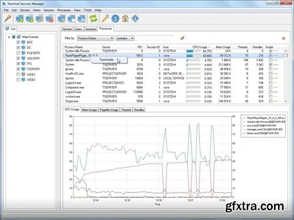Sort by the PID column header
The image size is (294, 220).
coord(139,47)
